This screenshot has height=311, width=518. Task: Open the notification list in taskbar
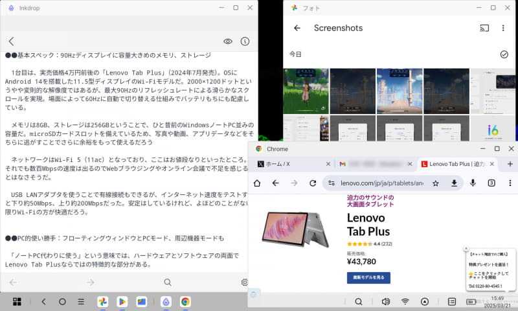[452, 301]
